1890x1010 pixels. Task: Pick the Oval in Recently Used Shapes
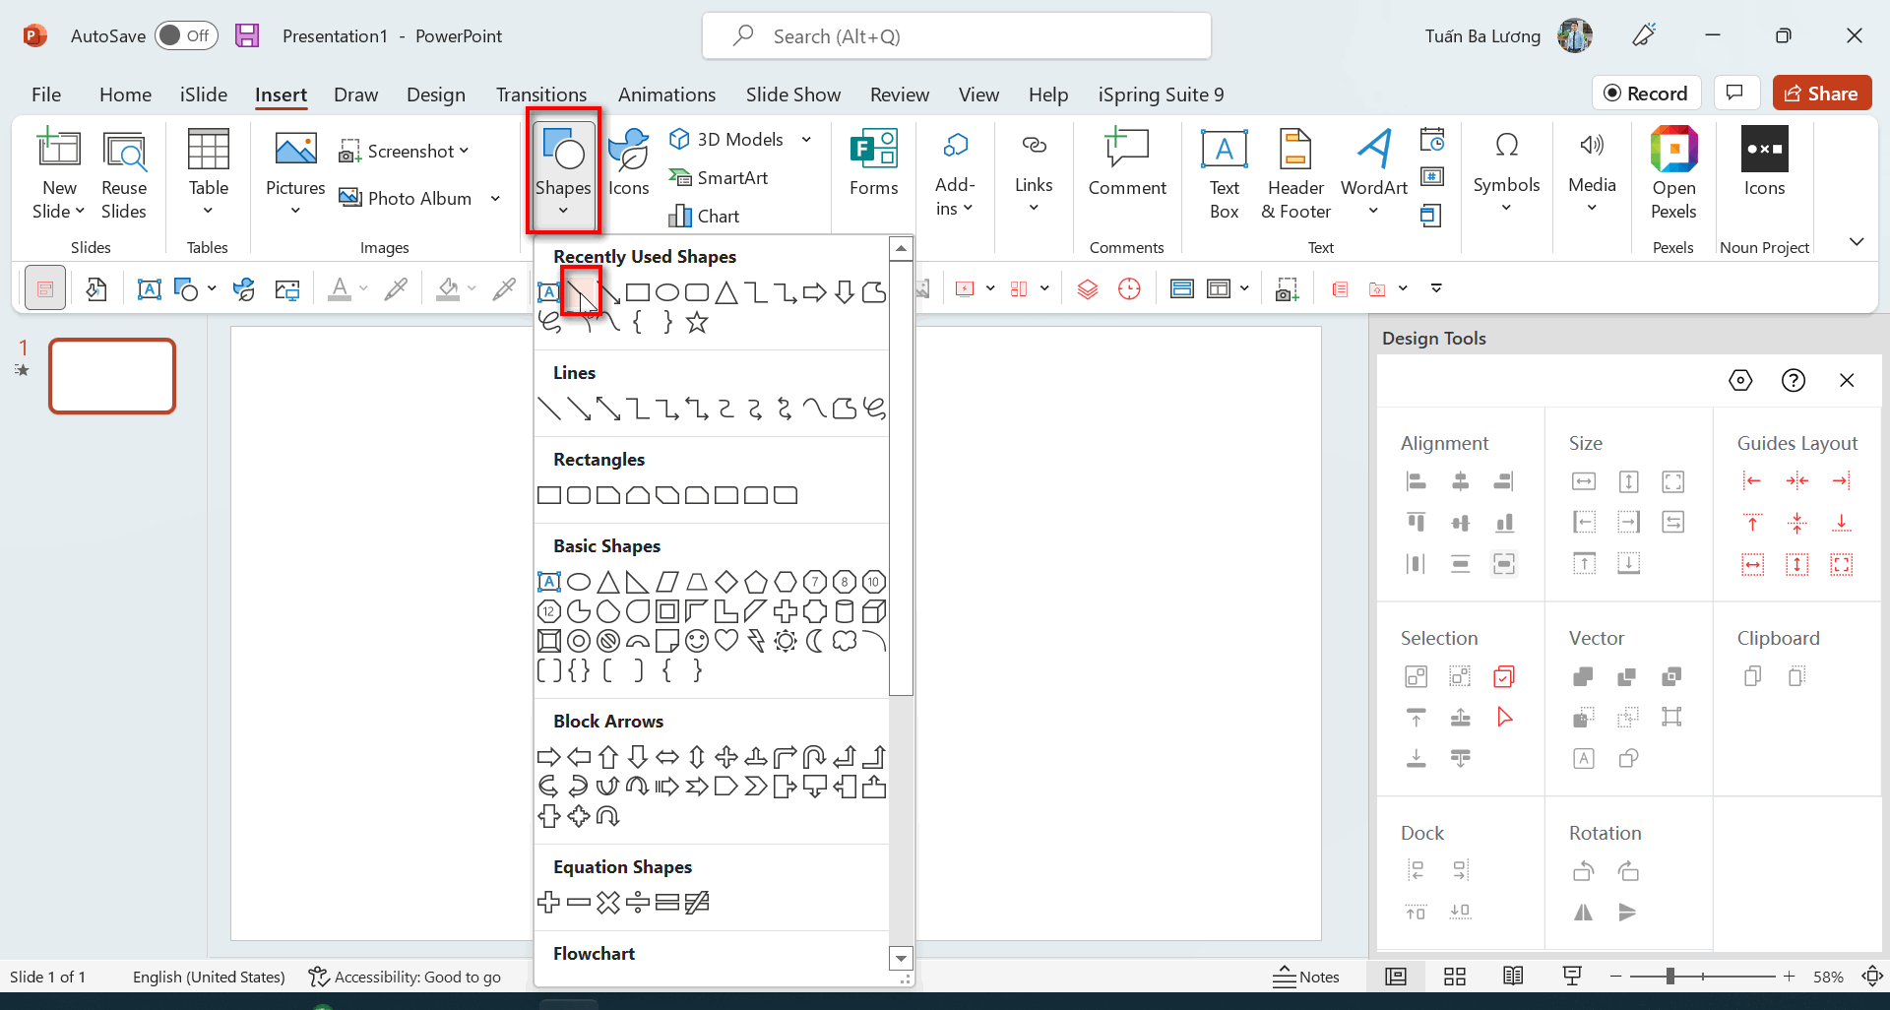click(667, 292)
